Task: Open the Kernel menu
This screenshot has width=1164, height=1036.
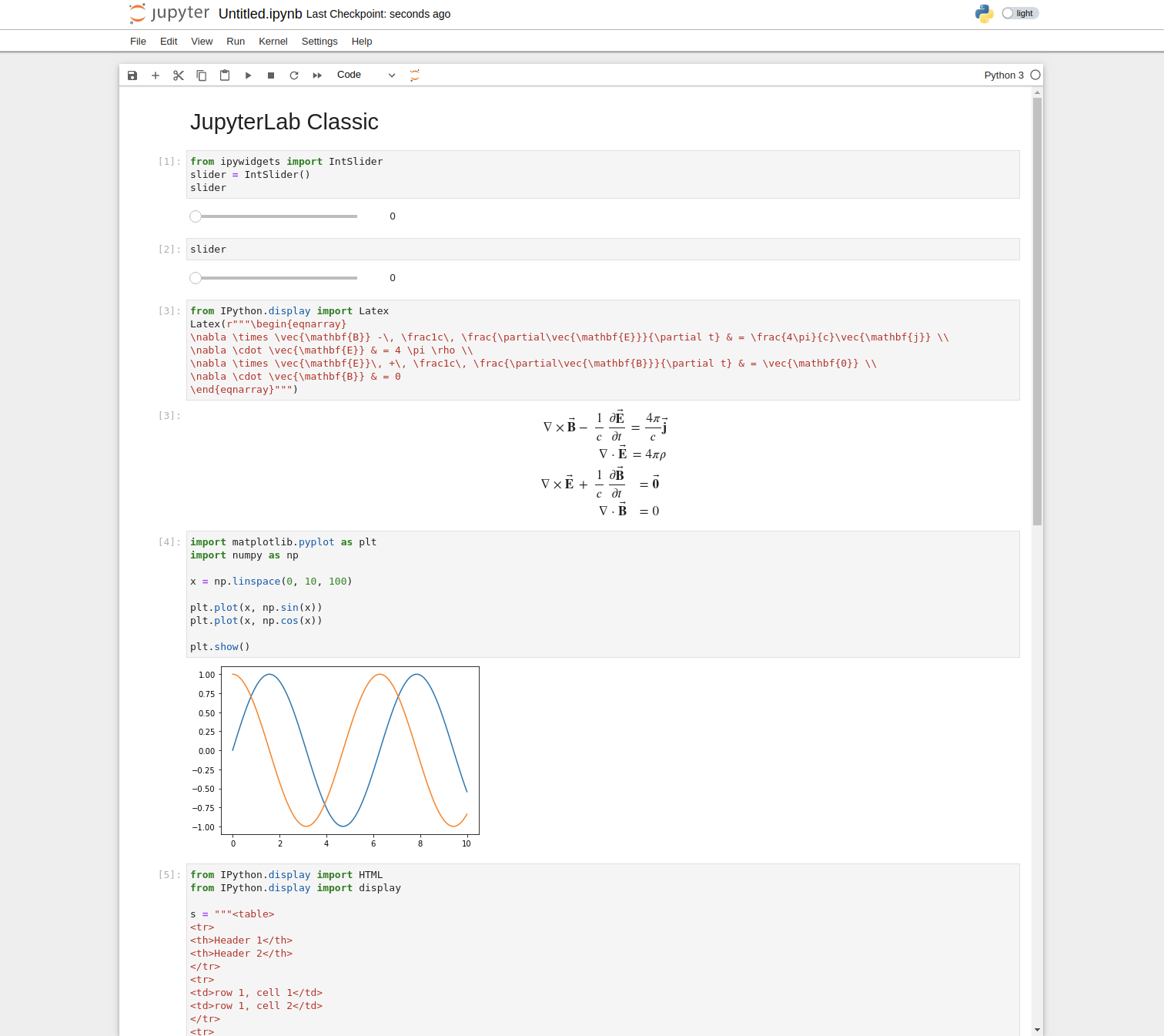Action: [x=273, y=42]
